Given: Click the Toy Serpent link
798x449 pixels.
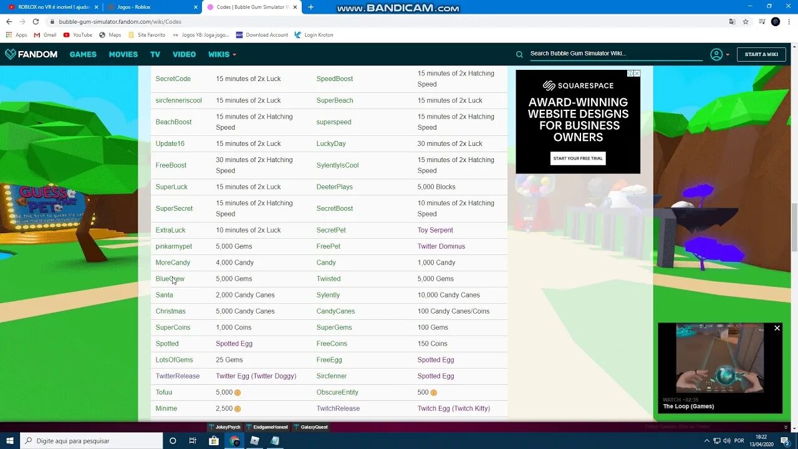Looking at the screenshot, I should tap(435, 230).
